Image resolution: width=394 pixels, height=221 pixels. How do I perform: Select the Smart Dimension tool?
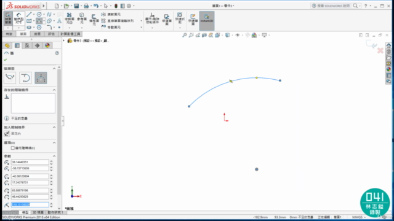[x=19, y=18]
